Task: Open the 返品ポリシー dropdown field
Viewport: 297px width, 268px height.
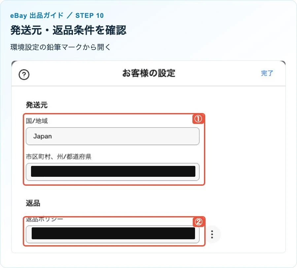Action: 113,234
